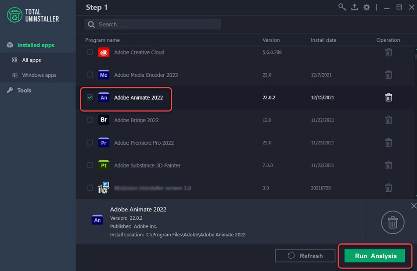Click the Run Analysis button
Viewport: 417px width, 271px height.
pyautogui.click(x=375, y=256)
